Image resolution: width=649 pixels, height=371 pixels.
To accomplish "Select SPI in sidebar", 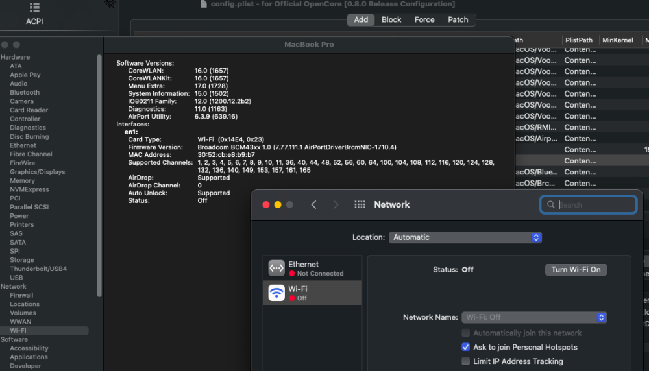I will tap(15, 251).
